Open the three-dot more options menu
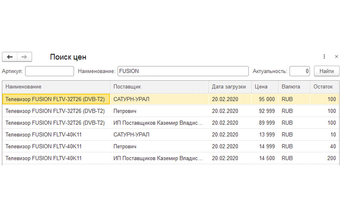Image resolution: width=341 pixels, height=216 pixels. 324,57
